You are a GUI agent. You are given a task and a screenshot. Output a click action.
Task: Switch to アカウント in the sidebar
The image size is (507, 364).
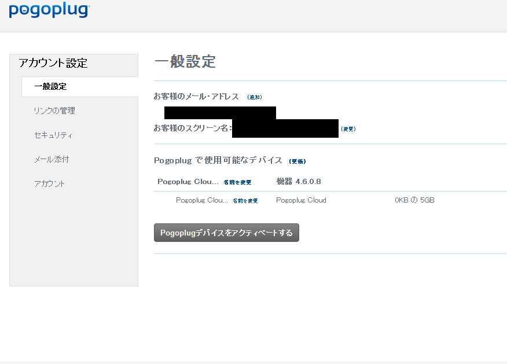click(49, 184)
